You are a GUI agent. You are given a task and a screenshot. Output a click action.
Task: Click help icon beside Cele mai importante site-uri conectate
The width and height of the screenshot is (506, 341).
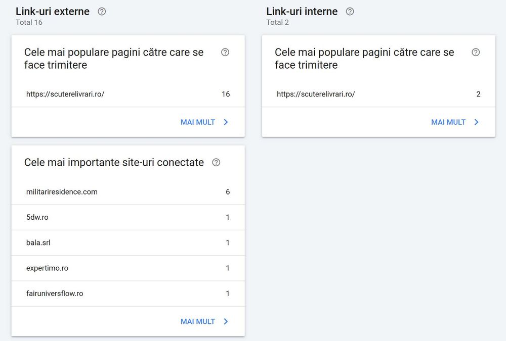tap(216, 162)
